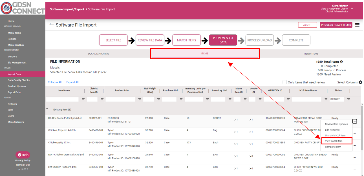Open the ellipsis menu for Kit, Brk Cocoa Puffs
The height and width of the screenshot is (176, 364).
(x=355, y=121)
